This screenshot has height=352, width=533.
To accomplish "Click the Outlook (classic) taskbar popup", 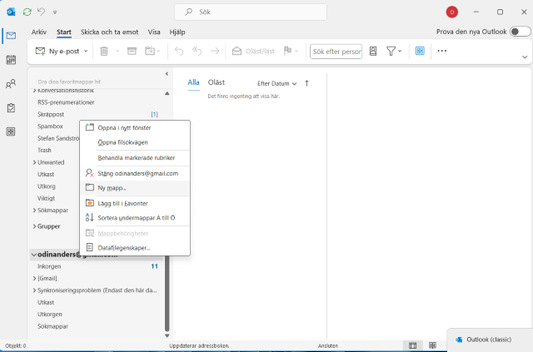I will (490, 340).
